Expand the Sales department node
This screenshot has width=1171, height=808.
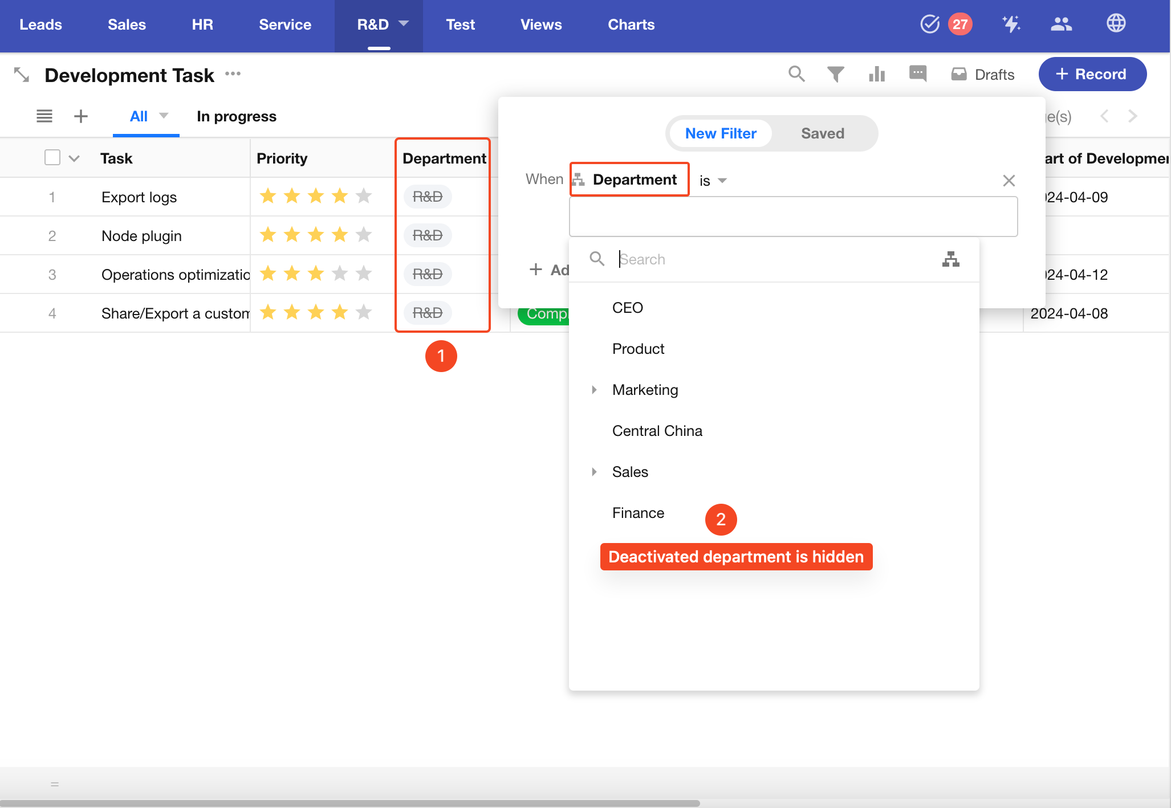click(x=594, y=472)
